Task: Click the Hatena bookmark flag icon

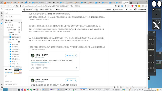Action: [127, 10]
